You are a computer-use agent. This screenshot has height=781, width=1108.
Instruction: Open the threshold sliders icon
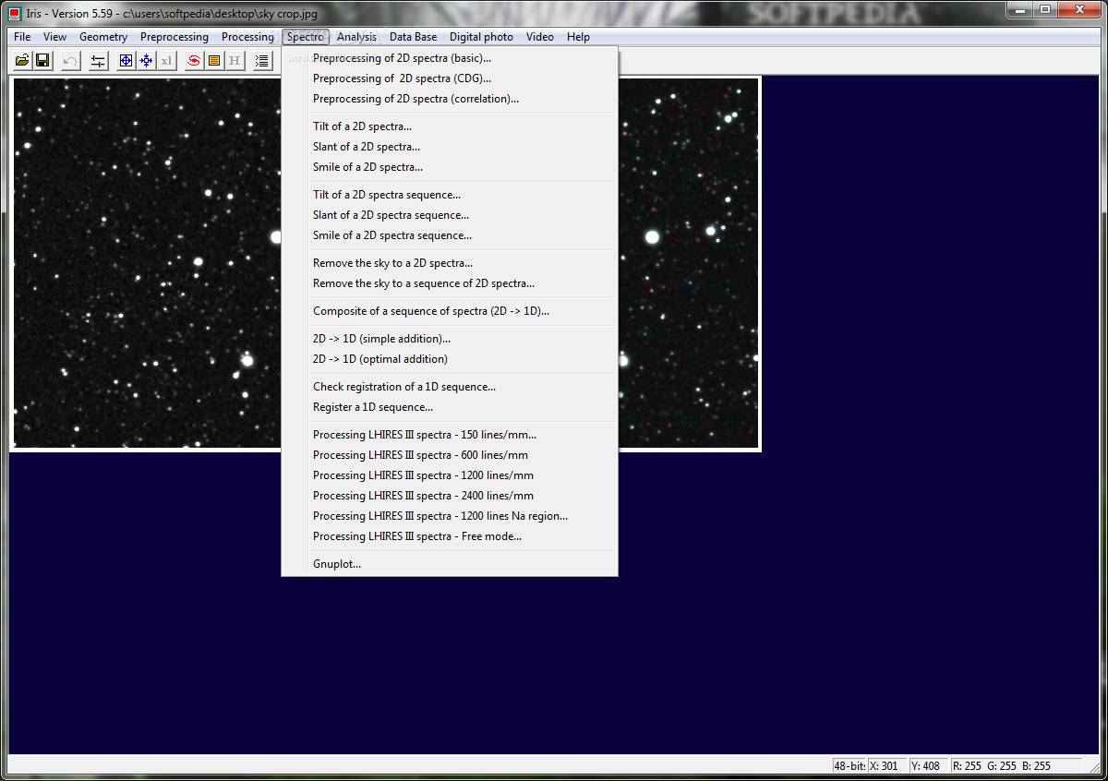(98, 61)
